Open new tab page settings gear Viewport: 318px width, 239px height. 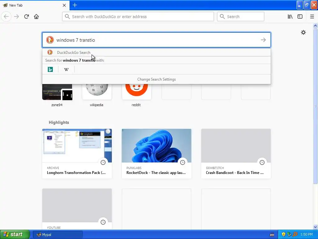point(303,32)
